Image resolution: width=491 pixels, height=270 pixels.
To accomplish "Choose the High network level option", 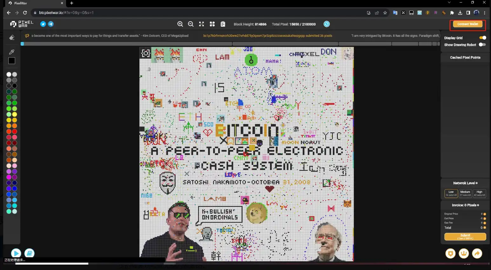I will pos(479,193).
